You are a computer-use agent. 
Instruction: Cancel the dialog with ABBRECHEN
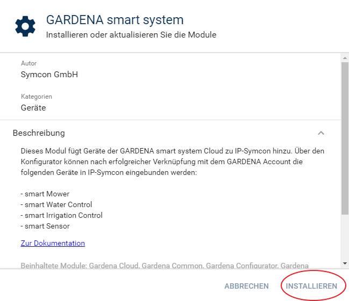pyautogui.click(x=246, y=286)
